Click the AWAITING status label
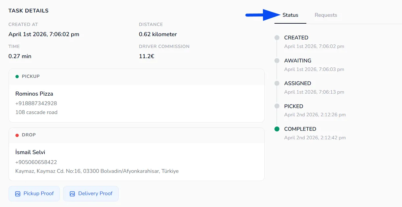The image size is (402, 207). 298,60
